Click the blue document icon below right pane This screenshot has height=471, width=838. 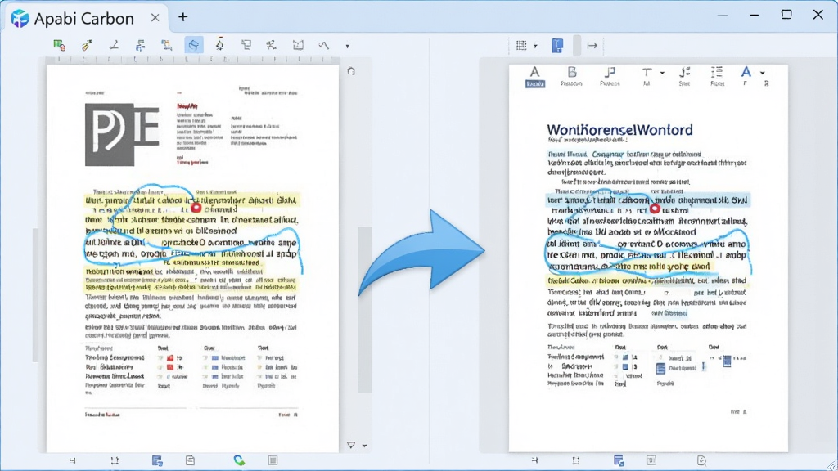[x=619, y=460]
